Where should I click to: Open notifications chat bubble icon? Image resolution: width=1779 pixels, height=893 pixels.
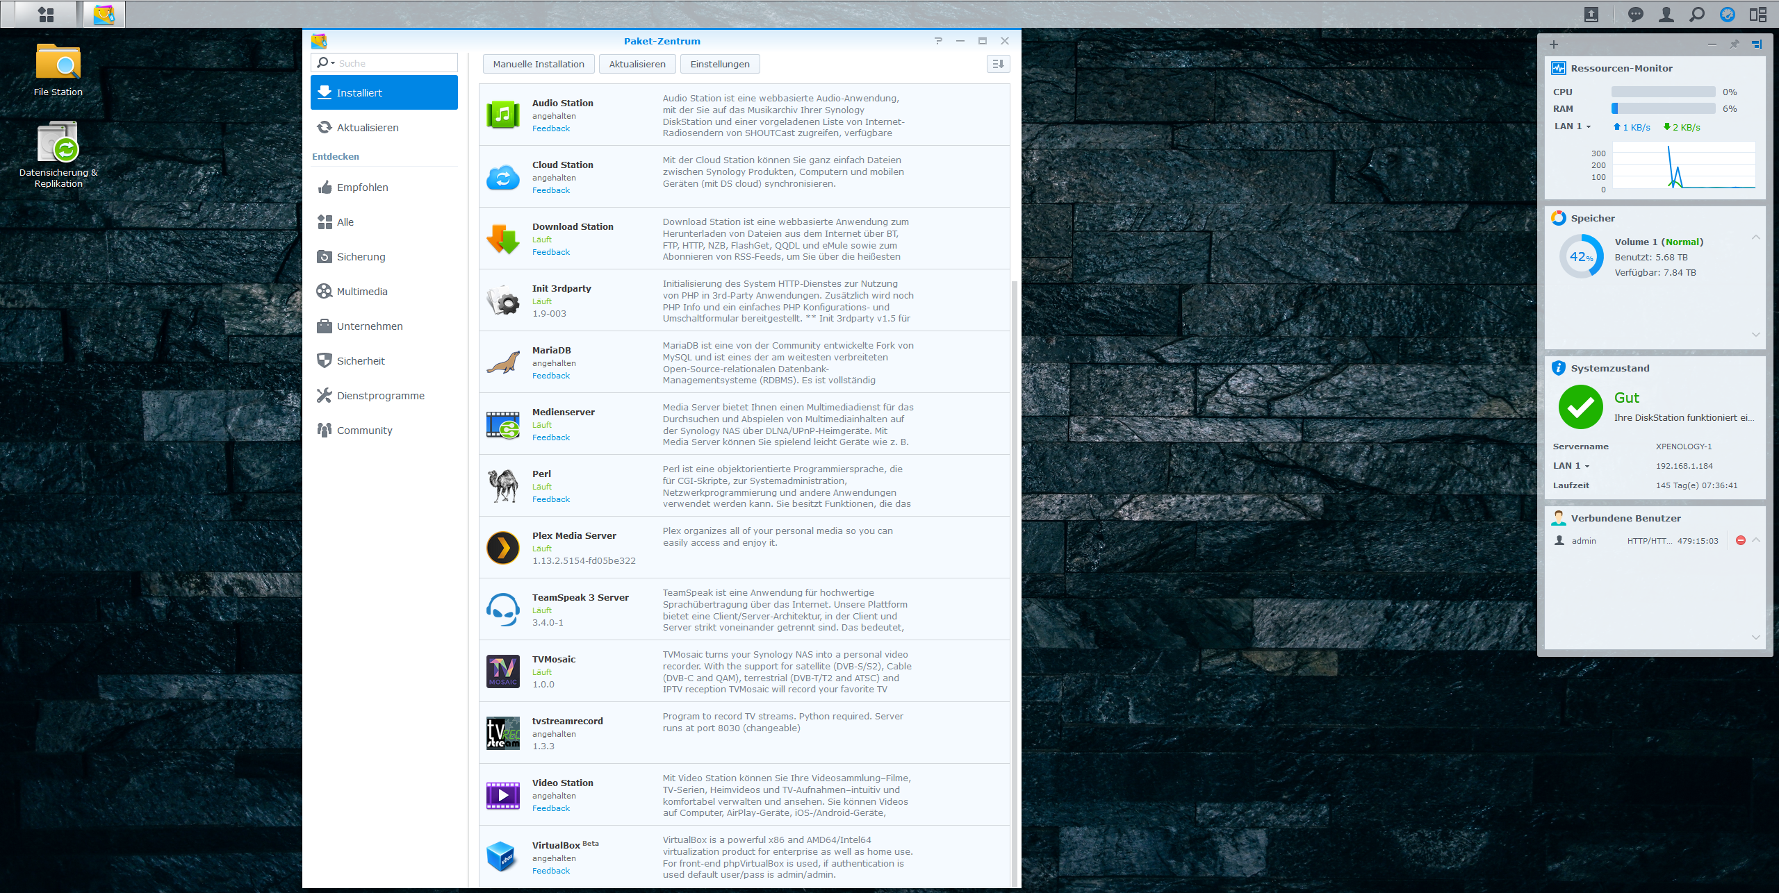1636,15
